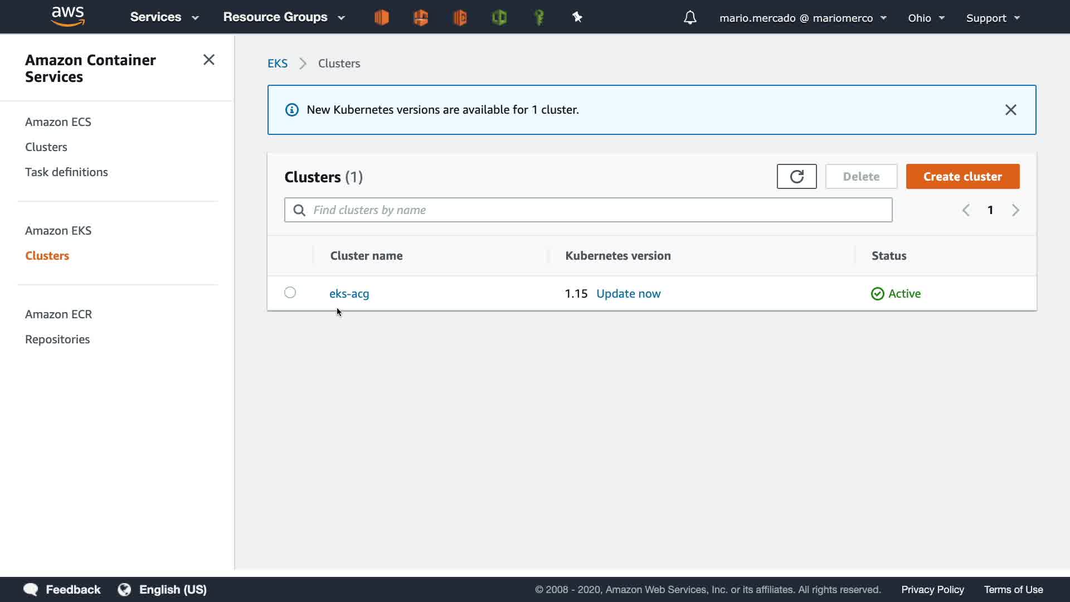The height and width of the screenshot is (602, 1070).
Task: Open the first orange EC2 shortcut icon
Action: click(x=382, y=18)
